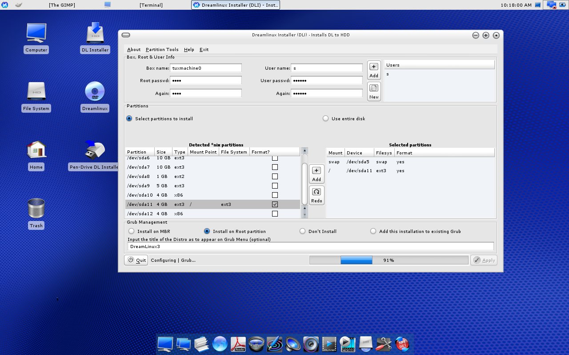
Task: Click the Add partition button
Action: pos(317,174)
